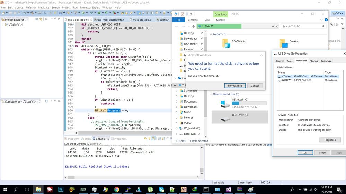Switch to the mass_storage.c editor tab
346x194 pixels.
click(x=141, y=20)
